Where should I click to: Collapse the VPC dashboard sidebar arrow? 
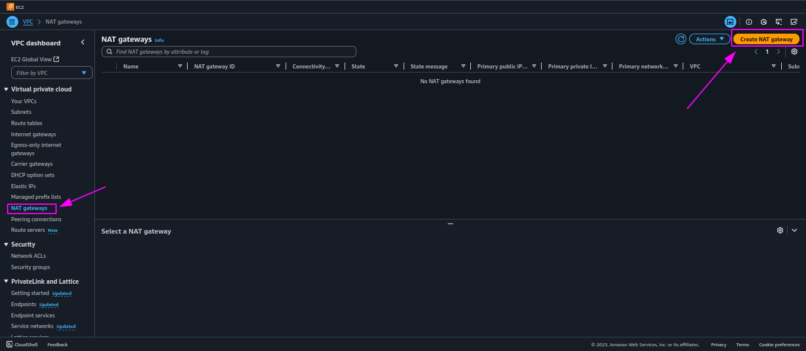[83, 42]
